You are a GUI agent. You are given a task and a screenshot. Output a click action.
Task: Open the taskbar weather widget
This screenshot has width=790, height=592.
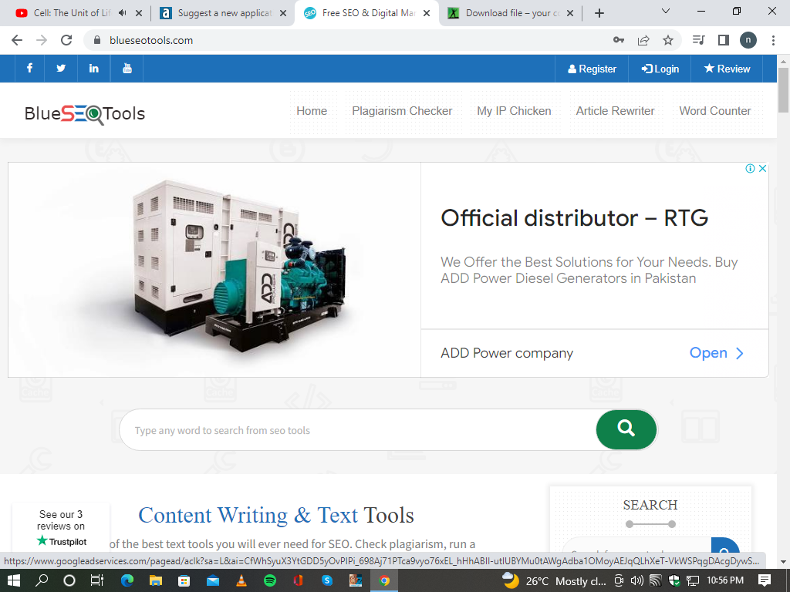[x=554, y=581]
